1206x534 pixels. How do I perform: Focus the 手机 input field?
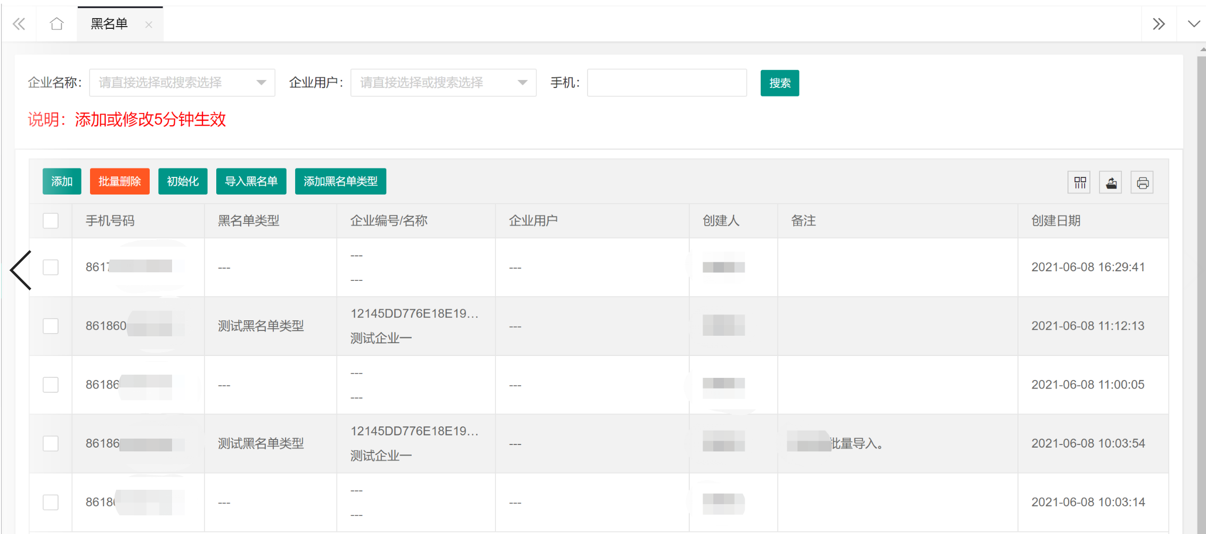pyautogui.click(x=667, y=83)
